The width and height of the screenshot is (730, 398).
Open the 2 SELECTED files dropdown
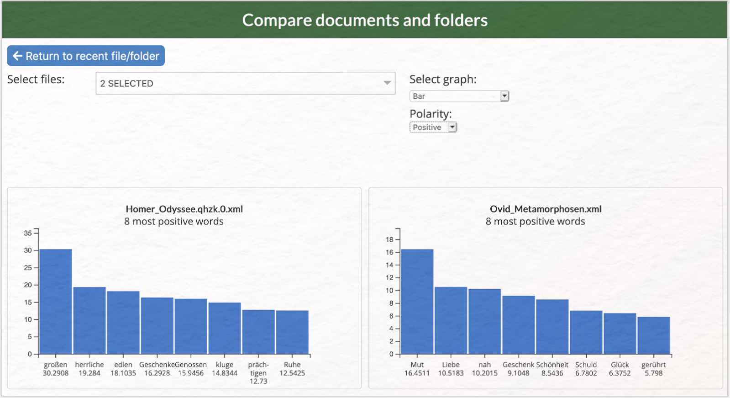click(x=245, y=83)
